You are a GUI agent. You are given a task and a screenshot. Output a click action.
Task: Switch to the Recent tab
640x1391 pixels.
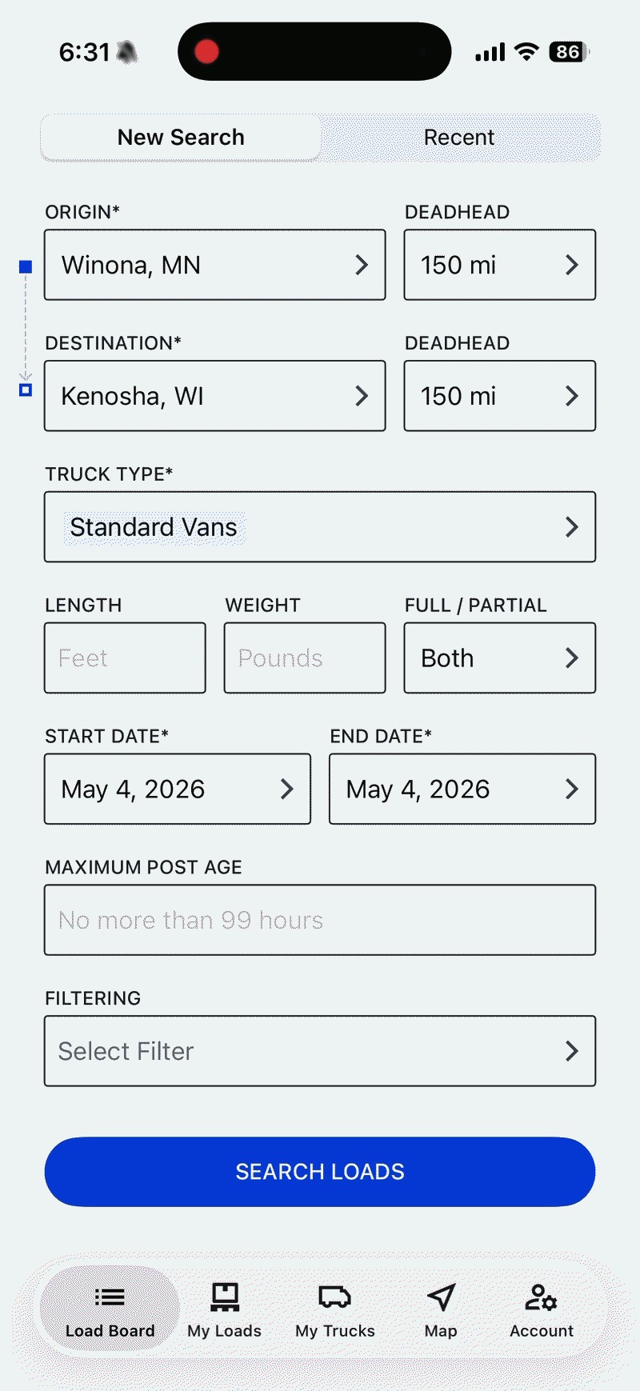(x=459, y=138)
